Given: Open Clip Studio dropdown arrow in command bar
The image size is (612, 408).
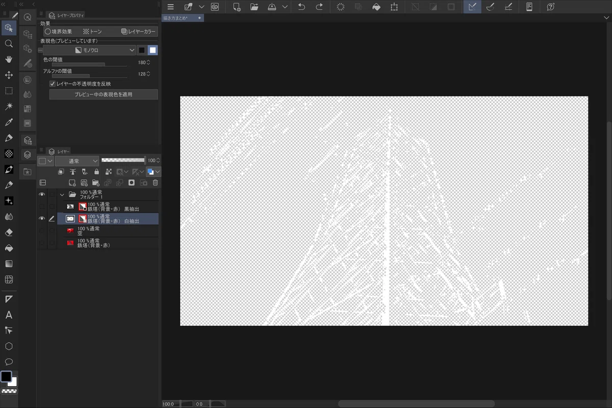Looking at the screenshot, I should point(201,7).
